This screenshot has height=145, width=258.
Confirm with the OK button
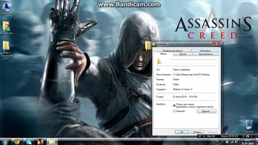(x=182, y=132)
